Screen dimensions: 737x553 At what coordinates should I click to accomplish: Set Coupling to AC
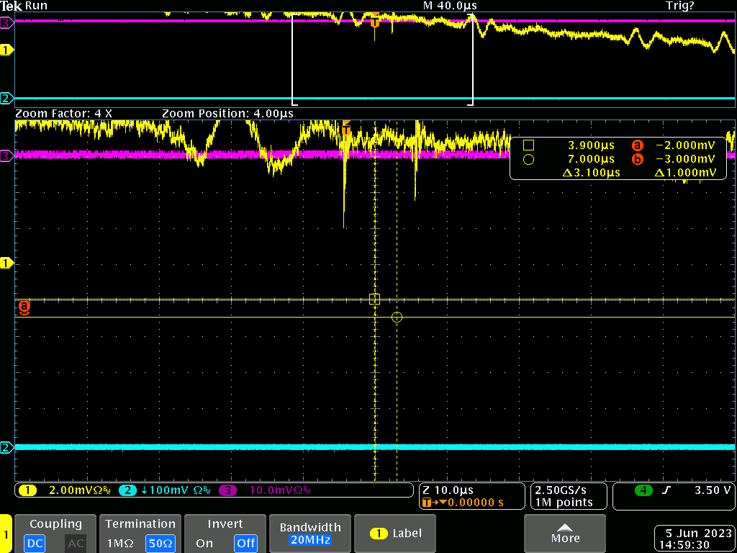click(76, 543)
